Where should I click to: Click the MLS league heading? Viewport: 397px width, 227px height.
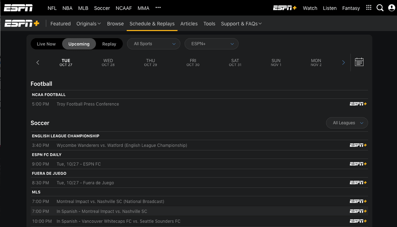tap(36, 192)
